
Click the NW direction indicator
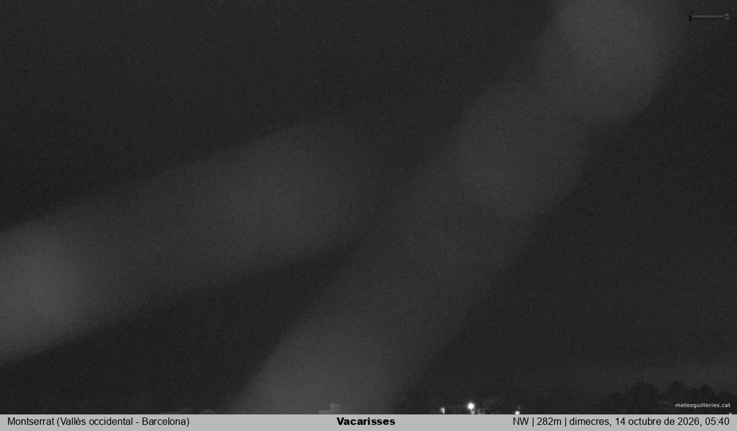[521, 422]
